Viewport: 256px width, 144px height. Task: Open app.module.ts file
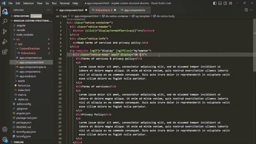pos(28,76)
